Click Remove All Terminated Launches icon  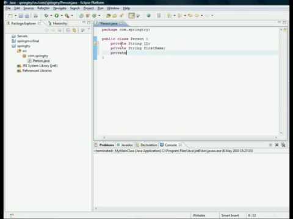pos(283,145)
